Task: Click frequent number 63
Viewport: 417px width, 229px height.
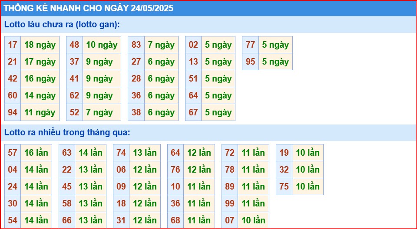Action: pos(67,153)
